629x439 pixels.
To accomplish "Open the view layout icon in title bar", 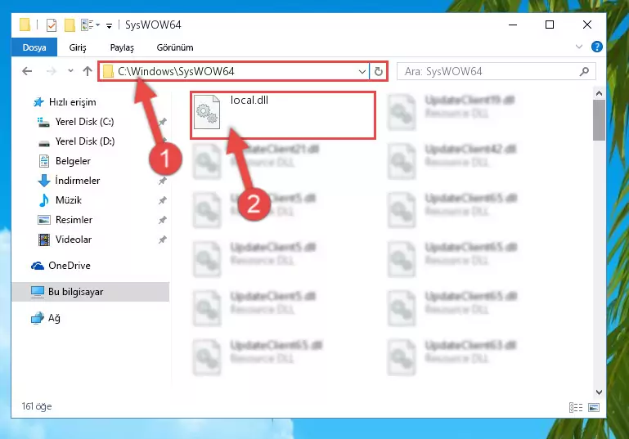I will tap(87, 25).
